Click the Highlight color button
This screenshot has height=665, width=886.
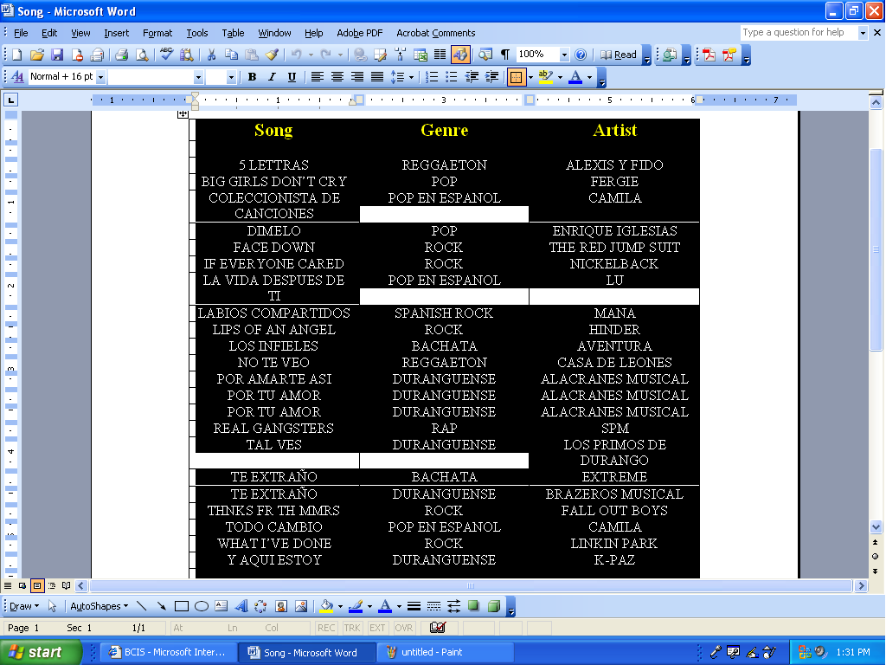[x=546, y=77]
